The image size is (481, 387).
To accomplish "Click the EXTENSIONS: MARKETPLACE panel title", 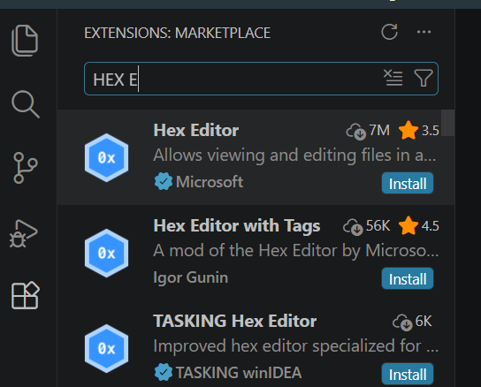I will [x=178, y=33].
